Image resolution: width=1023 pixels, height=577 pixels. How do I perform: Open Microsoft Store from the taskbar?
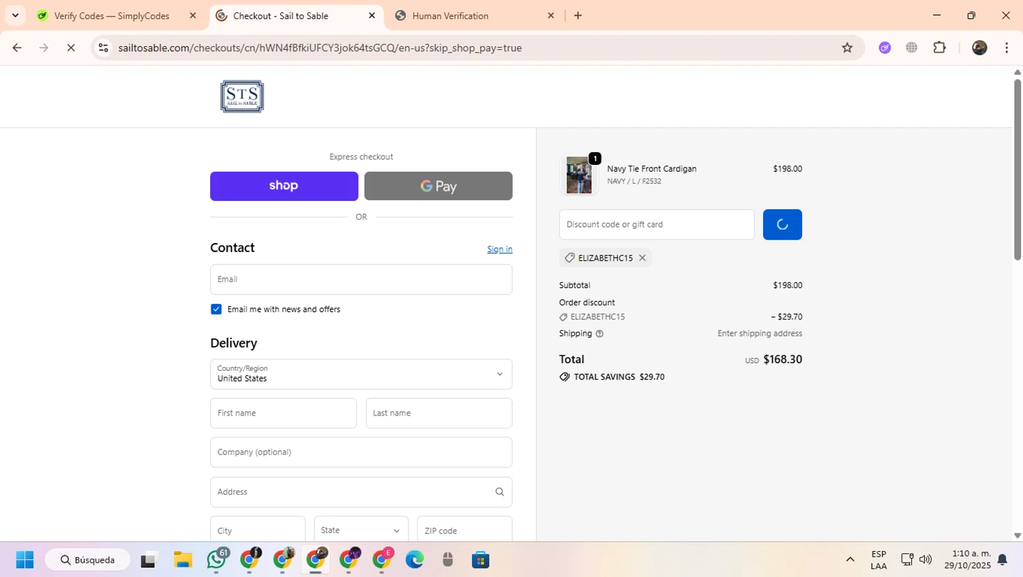point(481,560)
